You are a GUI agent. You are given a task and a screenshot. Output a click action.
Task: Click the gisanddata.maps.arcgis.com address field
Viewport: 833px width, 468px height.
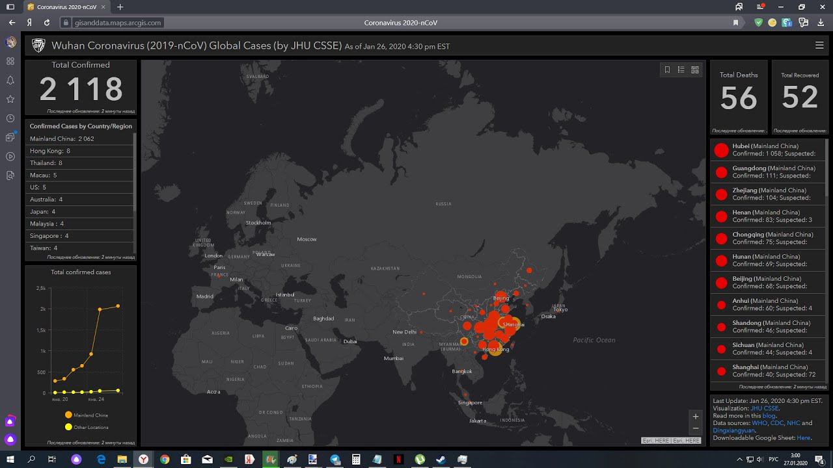(118, 23)
